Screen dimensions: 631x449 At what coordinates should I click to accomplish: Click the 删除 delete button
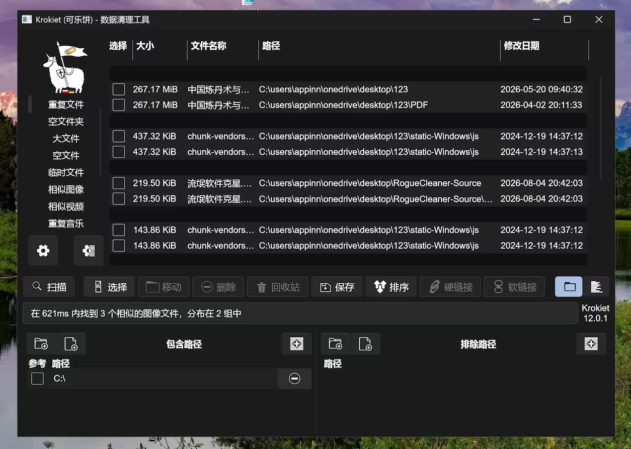point(218,287)
